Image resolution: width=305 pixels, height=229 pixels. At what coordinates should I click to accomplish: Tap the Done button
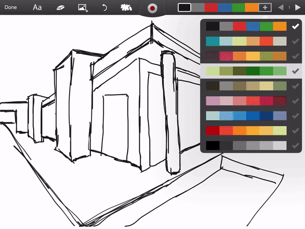(11, 8)
